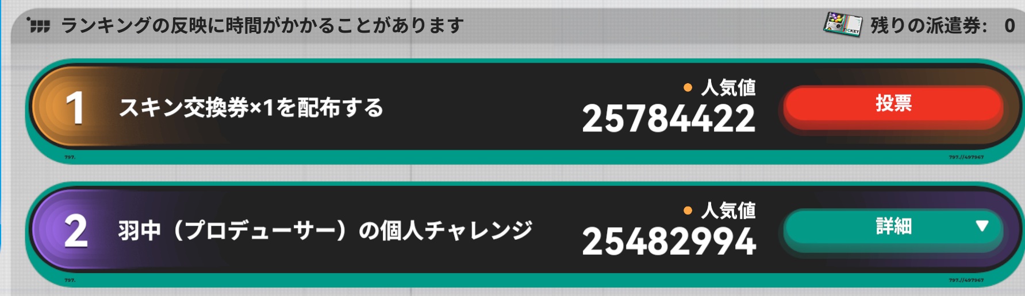Open the green 詳細 details dropdown
The height and width of the screenshot is (296, 1025).
893,227
